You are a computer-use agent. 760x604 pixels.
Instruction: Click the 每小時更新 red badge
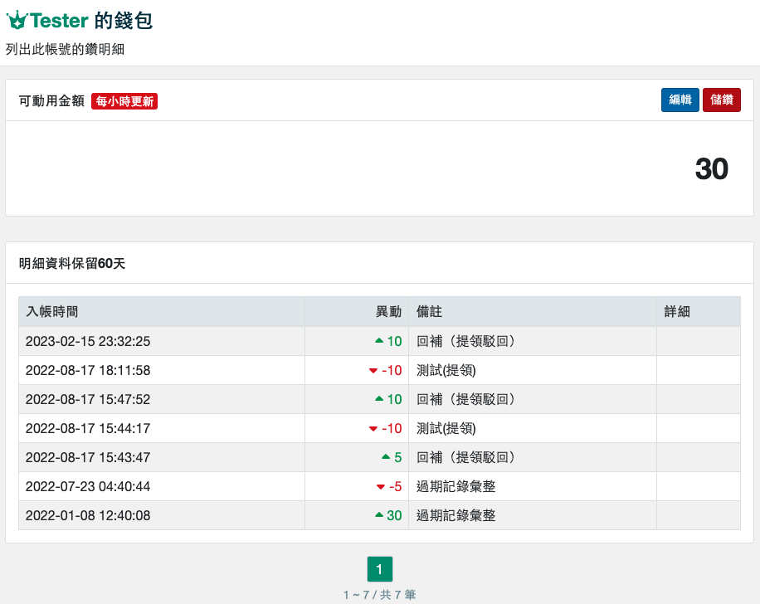coord(124,101)
